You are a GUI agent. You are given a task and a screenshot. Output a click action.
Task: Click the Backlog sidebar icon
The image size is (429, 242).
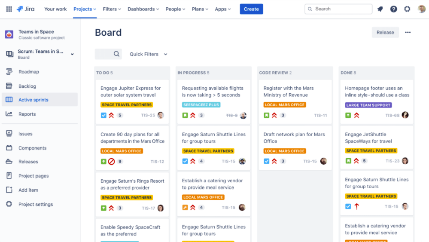click(x=9, y=86)
